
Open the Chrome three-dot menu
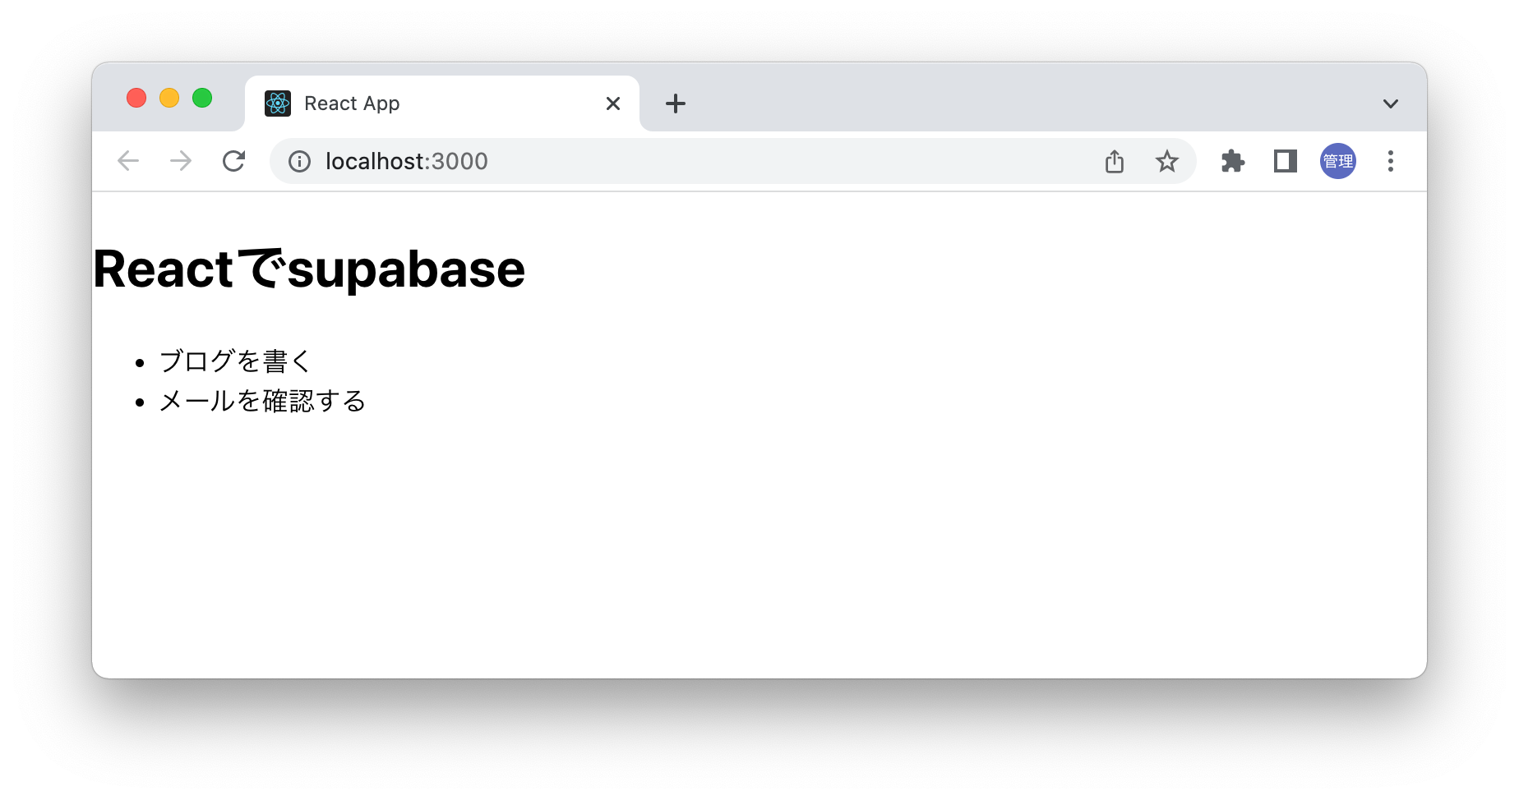[x=1390, y=161]
